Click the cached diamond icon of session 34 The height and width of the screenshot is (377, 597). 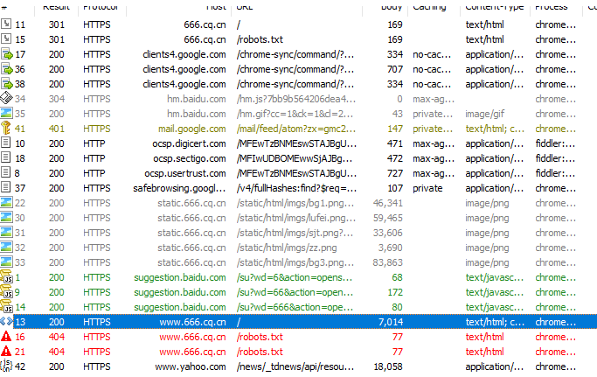(x=6, y=98)
